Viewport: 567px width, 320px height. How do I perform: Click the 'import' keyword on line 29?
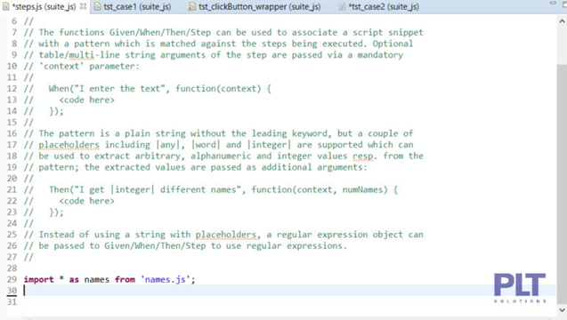[x=38, y=279]
